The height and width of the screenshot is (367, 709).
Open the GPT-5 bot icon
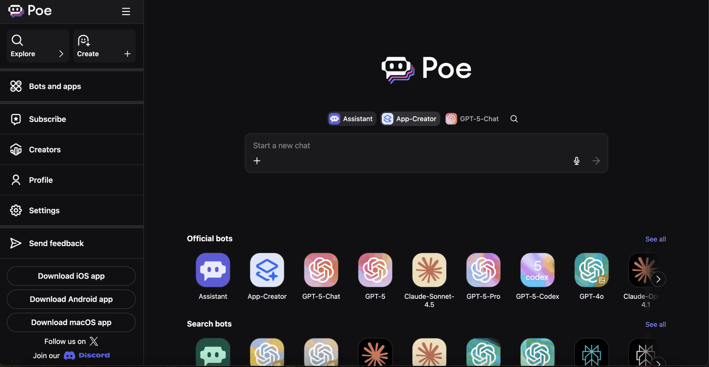(x=375, y=270)
